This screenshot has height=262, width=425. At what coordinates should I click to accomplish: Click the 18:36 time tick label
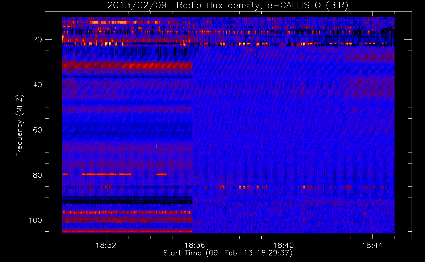(195, 245)
